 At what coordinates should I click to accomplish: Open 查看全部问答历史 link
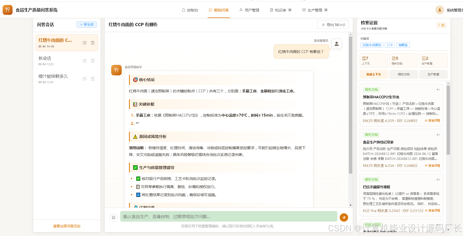67,226
